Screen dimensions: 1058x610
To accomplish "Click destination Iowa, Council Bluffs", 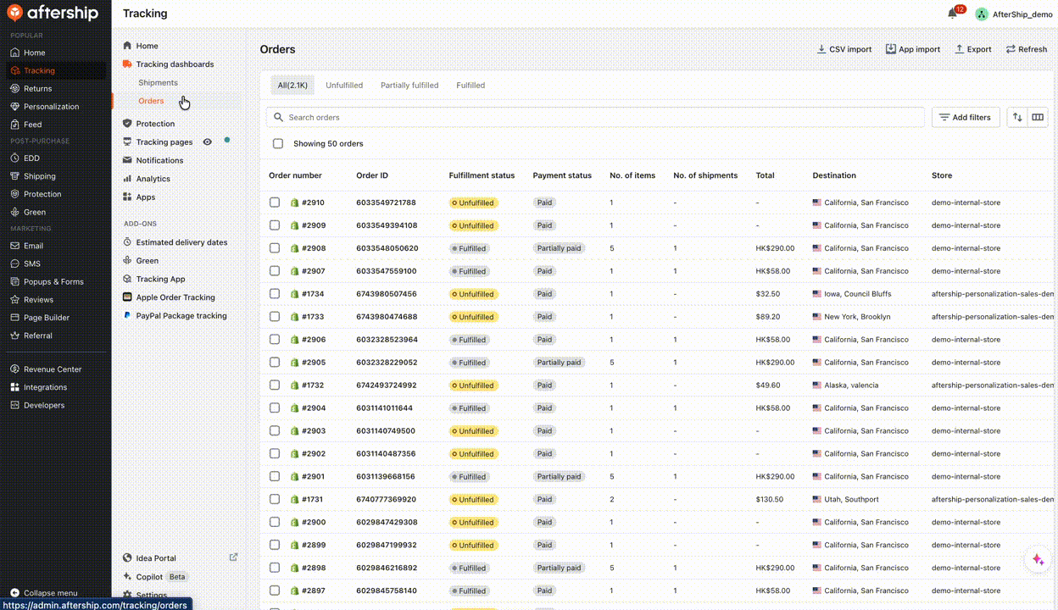I will 860,294.
